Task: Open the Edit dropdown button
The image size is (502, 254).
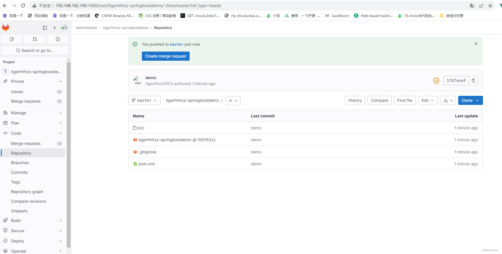Action: [x=428, y=100]
